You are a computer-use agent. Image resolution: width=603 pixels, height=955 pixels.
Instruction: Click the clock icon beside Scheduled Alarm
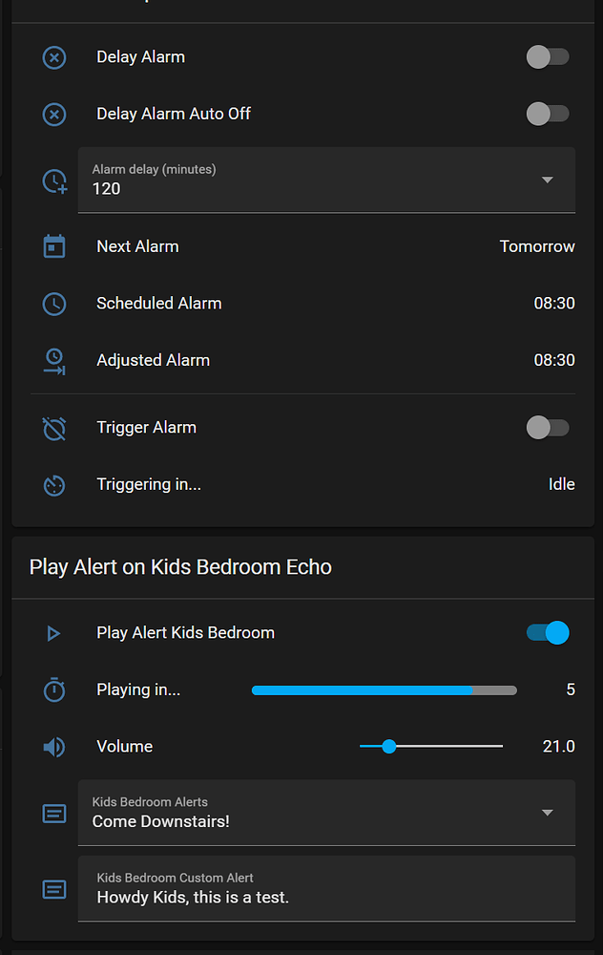click(54, 304)
